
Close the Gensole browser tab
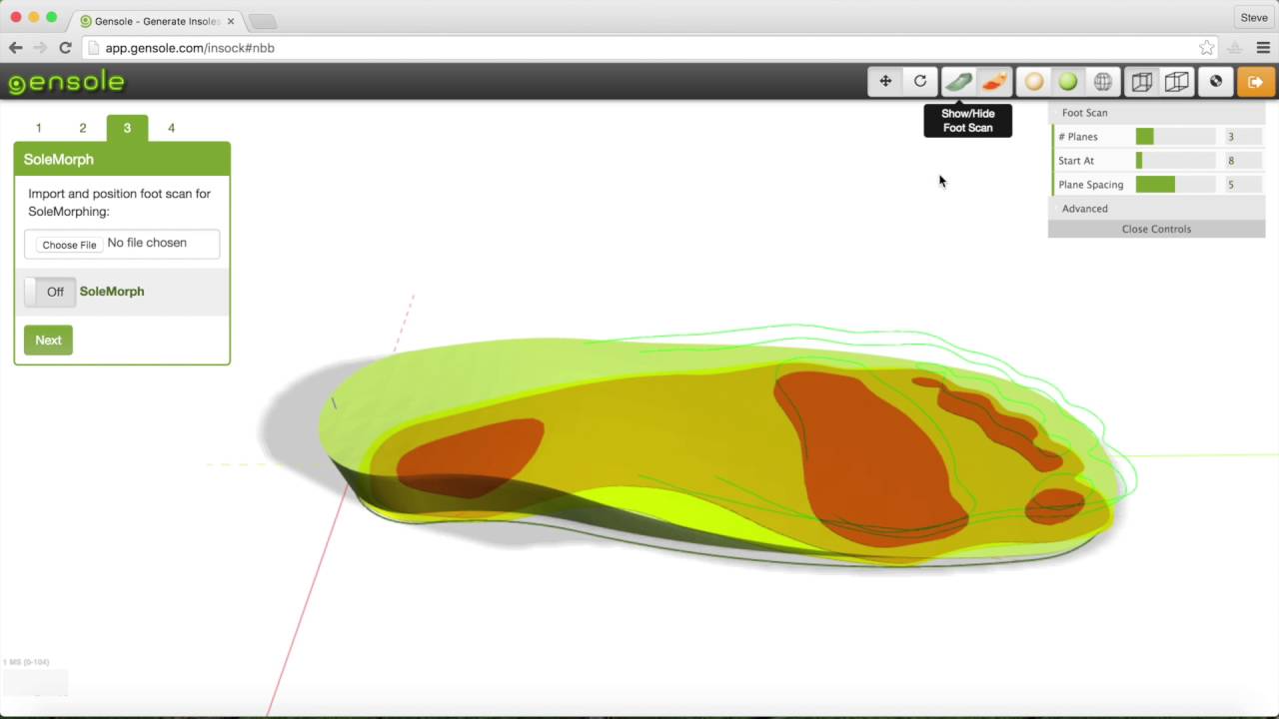point(231,21)
